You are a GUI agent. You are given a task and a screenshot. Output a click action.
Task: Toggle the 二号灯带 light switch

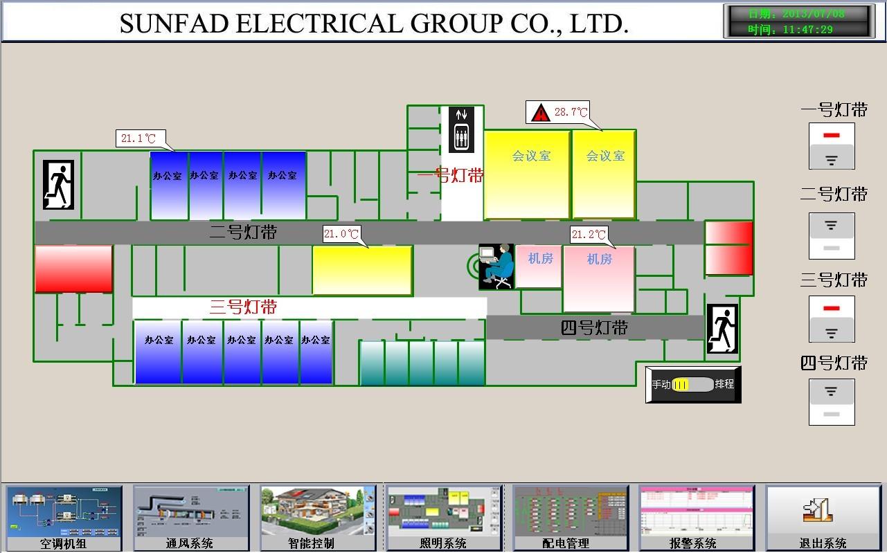click(x=832, y=236)
